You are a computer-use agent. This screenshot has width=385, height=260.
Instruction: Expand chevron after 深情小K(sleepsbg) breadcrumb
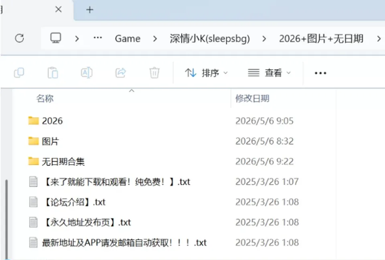[x=264, y=39]
